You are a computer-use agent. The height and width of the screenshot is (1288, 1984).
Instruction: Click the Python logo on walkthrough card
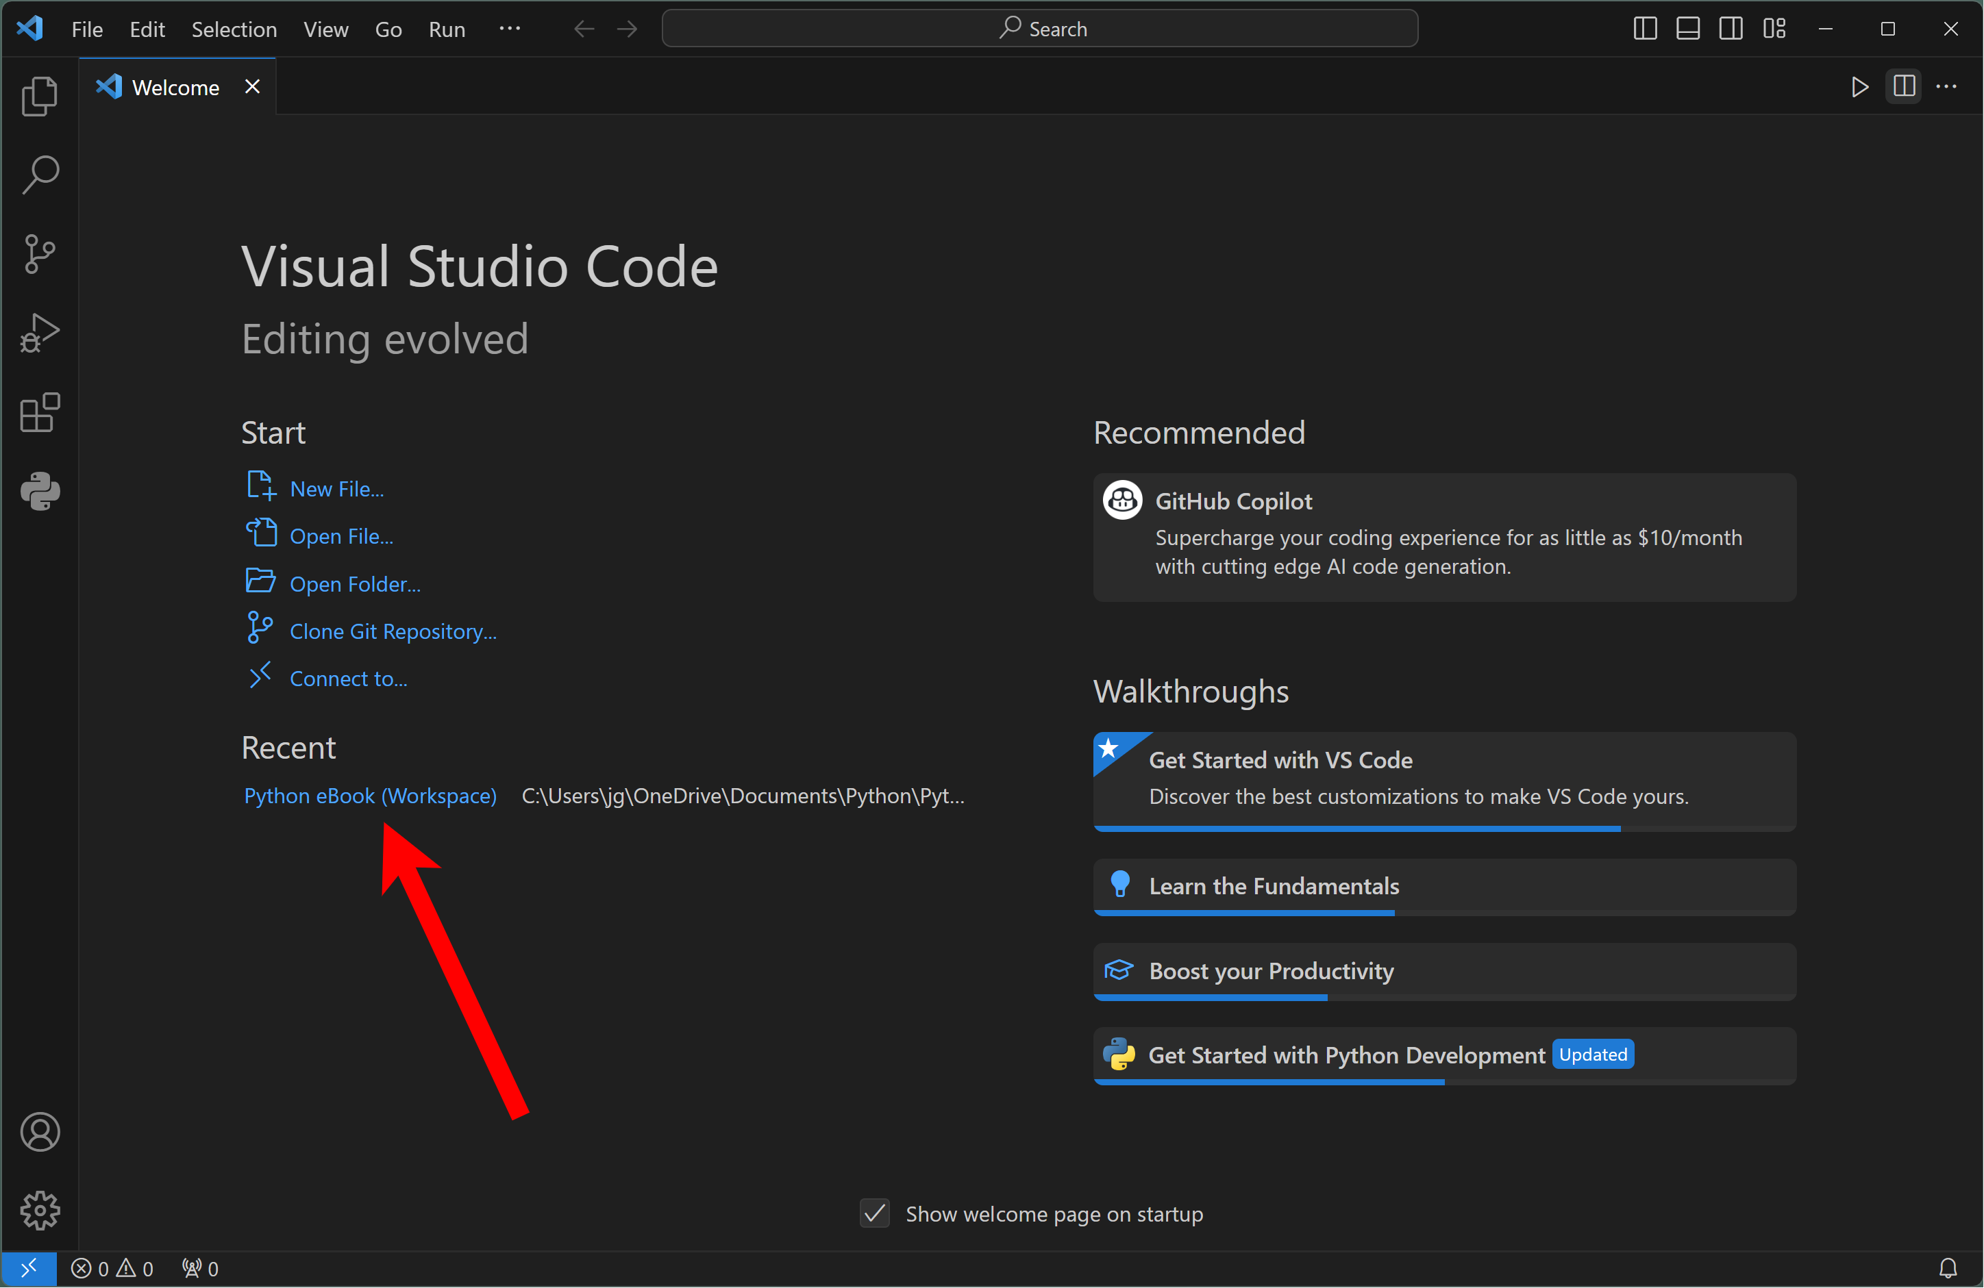pos(1119,1055)
